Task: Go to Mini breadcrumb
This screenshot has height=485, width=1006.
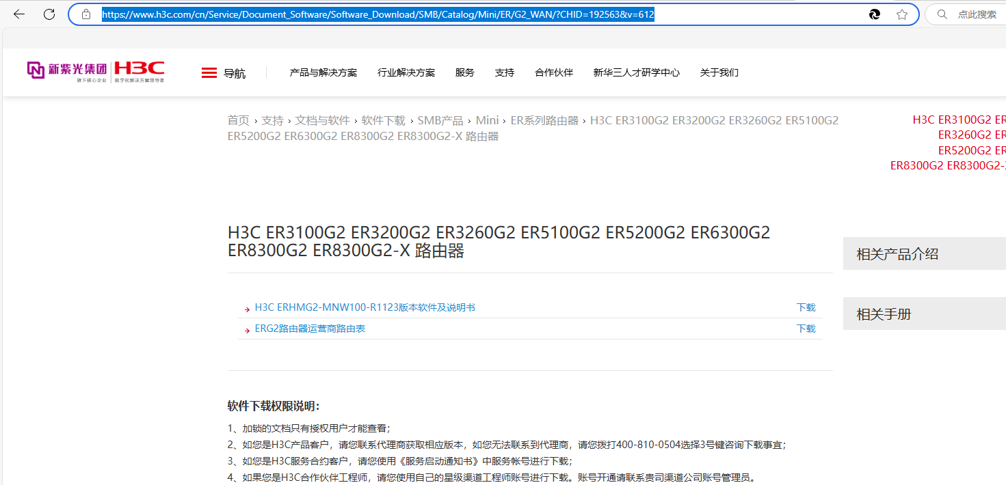Action: click(487, 120)
